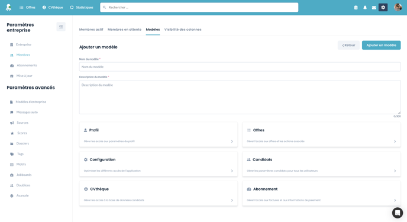Image resolution: width=407 pixels, height=222 pixels.
Task: Switch to Visibilité des colonnes tab
Action: [x=183, y=30]
